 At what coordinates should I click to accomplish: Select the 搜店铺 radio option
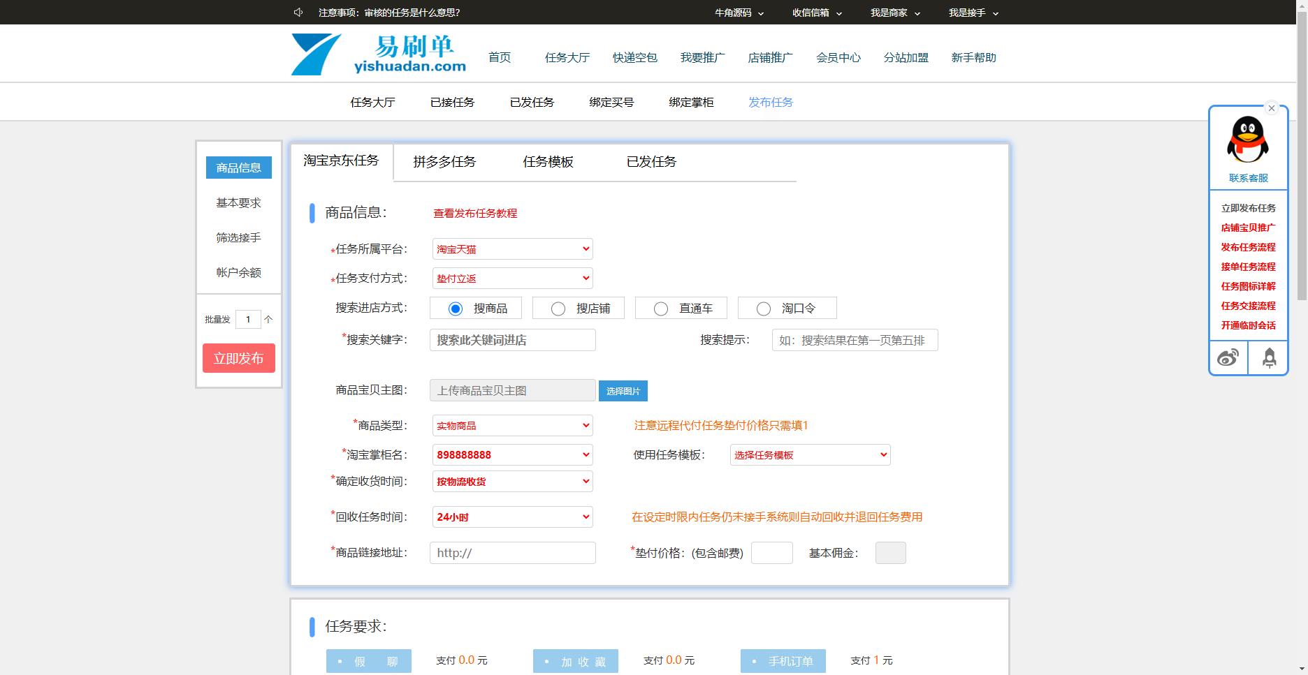tap(558, 309)
